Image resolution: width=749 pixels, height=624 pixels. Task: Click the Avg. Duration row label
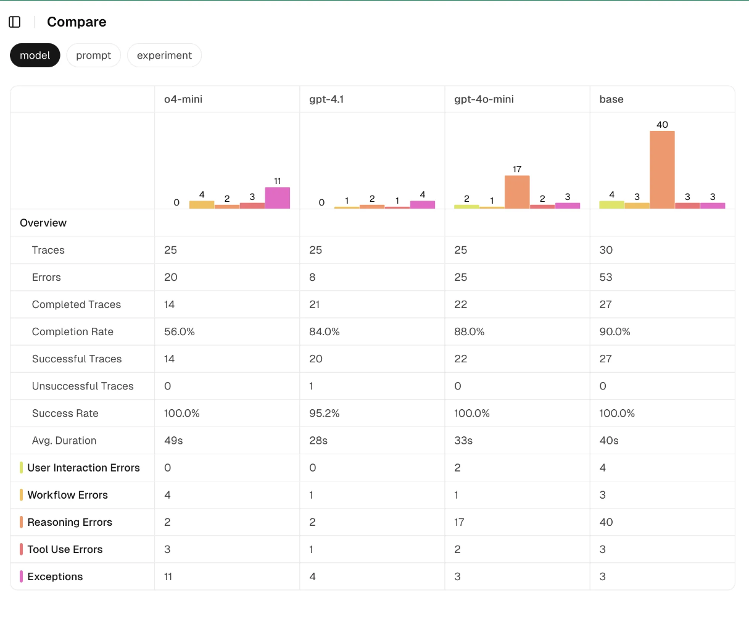(x=64, y=440)
